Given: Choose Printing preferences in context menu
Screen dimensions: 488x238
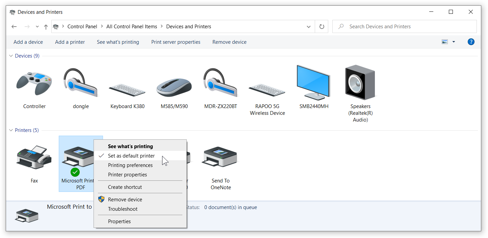Looking at the screenshot, I should click(140, 165).
